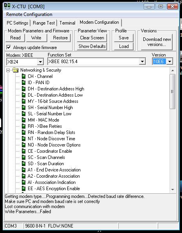Open the Remote Configuration menu
The width and height of the screenshot is (182, 233).
click(x=29, y=14)
